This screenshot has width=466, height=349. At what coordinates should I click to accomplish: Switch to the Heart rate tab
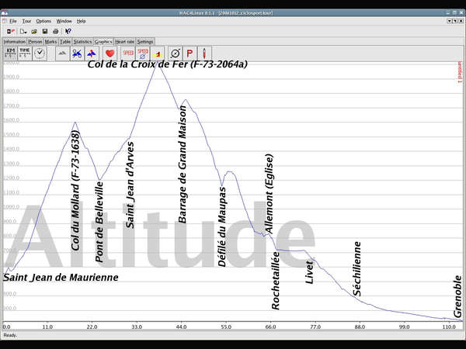click(x=125, y=42)
